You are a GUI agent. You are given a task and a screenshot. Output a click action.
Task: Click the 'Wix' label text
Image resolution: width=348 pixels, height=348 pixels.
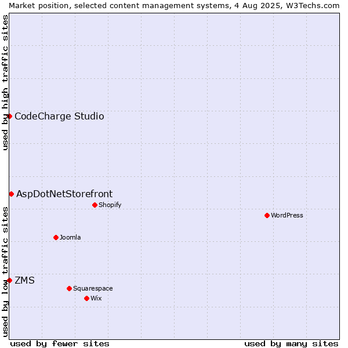point(96,298)
